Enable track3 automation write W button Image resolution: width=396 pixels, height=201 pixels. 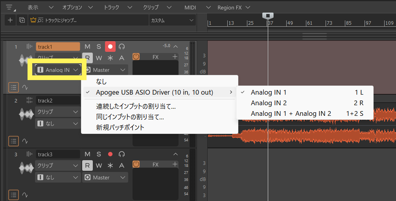[x=99, y=165]
